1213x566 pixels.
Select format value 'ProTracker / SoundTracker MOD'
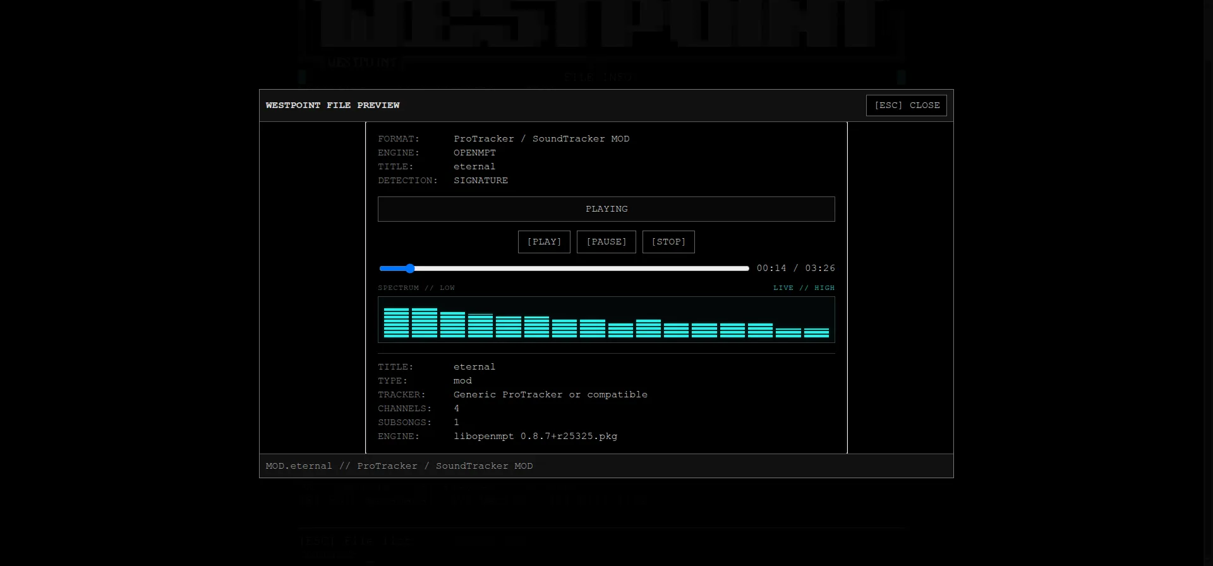541,139
